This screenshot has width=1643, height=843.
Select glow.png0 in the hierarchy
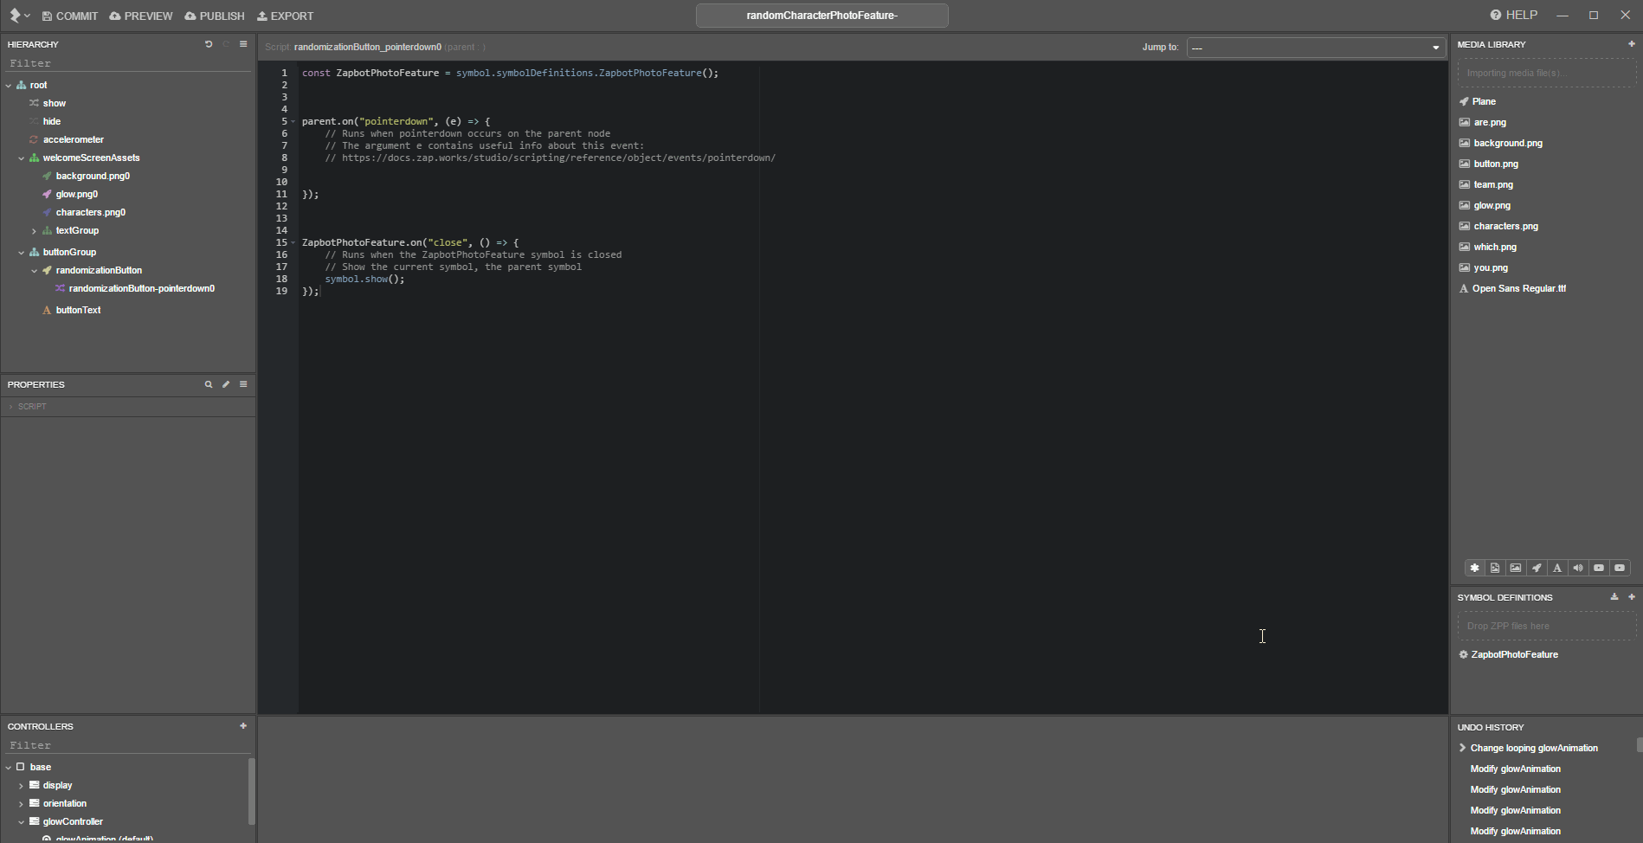coord(77,194)
